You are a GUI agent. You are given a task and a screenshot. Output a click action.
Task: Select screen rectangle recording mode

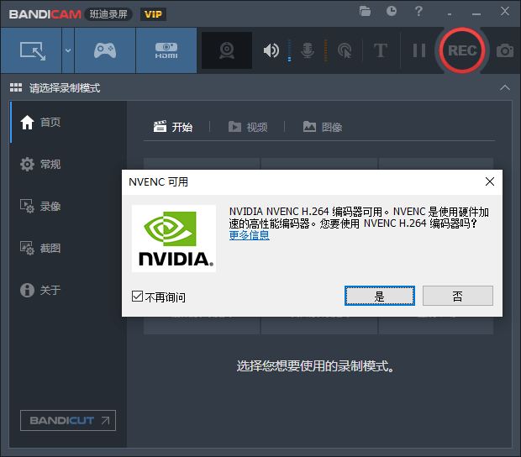pyautogui.click(x=32, y=50)
